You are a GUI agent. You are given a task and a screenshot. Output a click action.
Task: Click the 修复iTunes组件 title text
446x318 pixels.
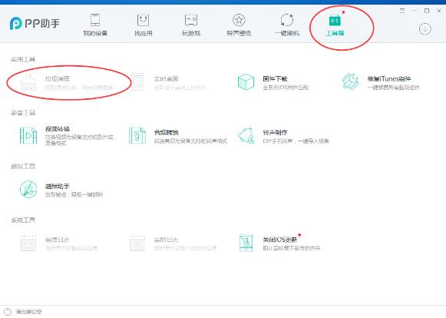389,78
